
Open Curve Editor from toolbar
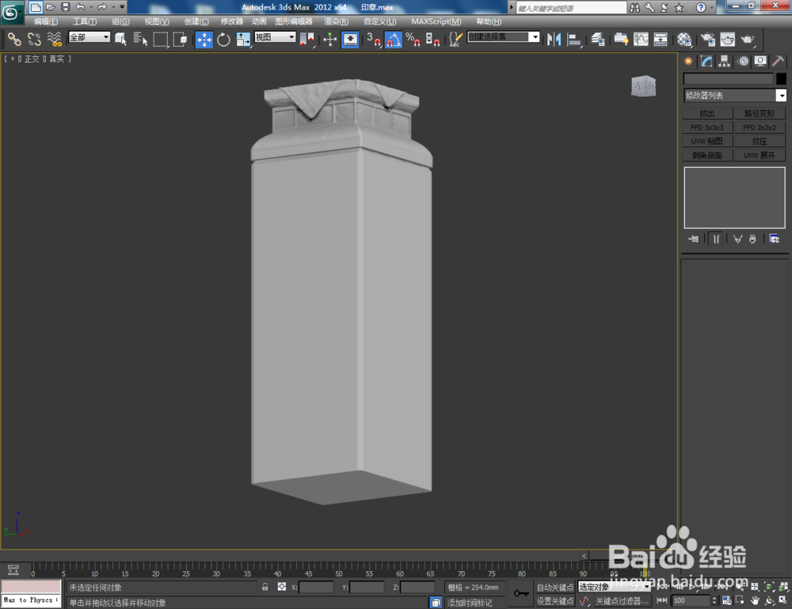[641, 40]
